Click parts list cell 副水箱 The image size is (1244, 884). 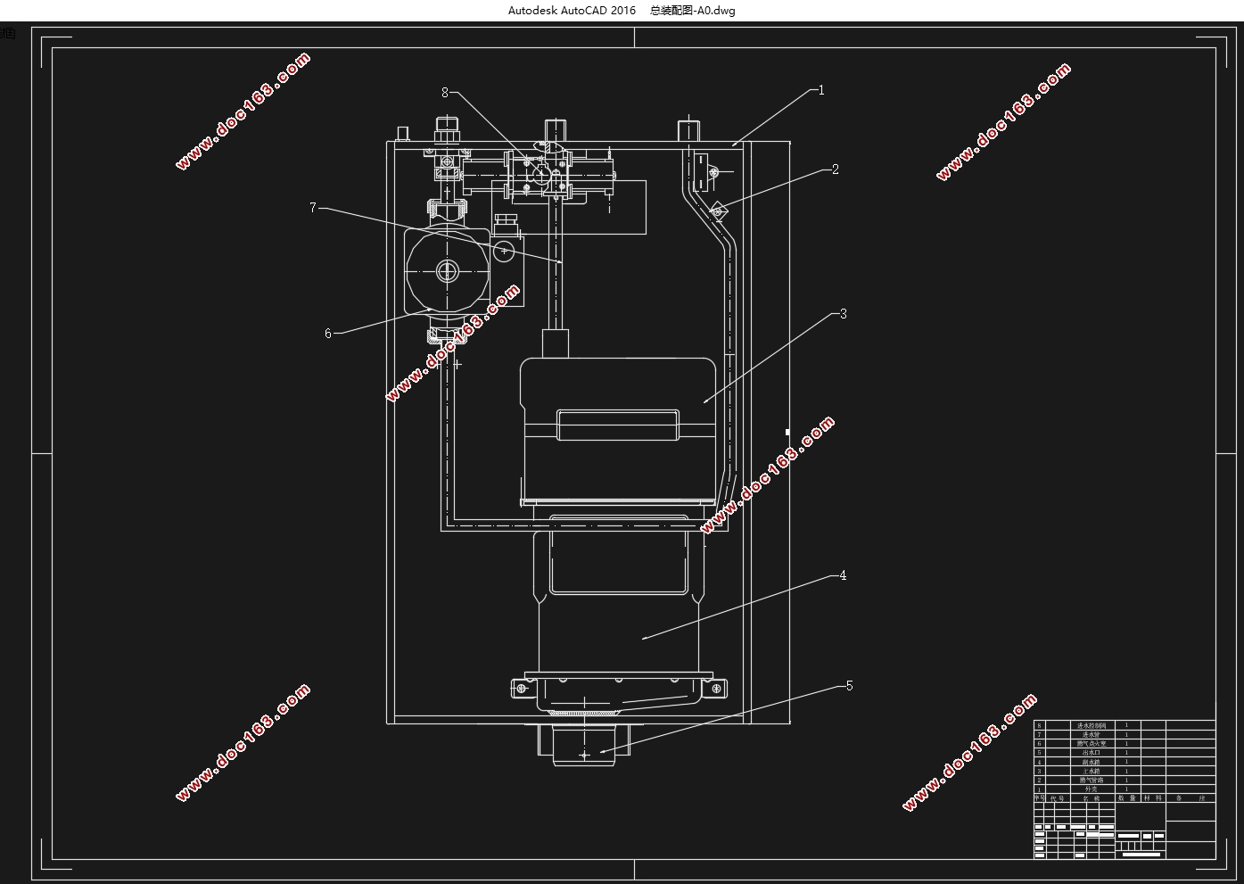1092,762
